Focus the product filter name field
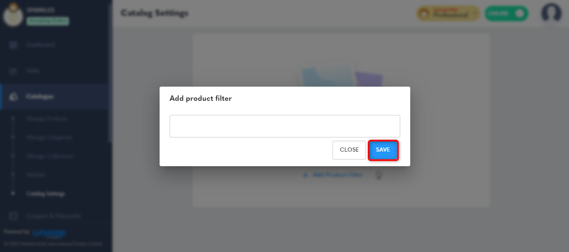This screenshot has height=252, width=569. click(x=285, y=126)
